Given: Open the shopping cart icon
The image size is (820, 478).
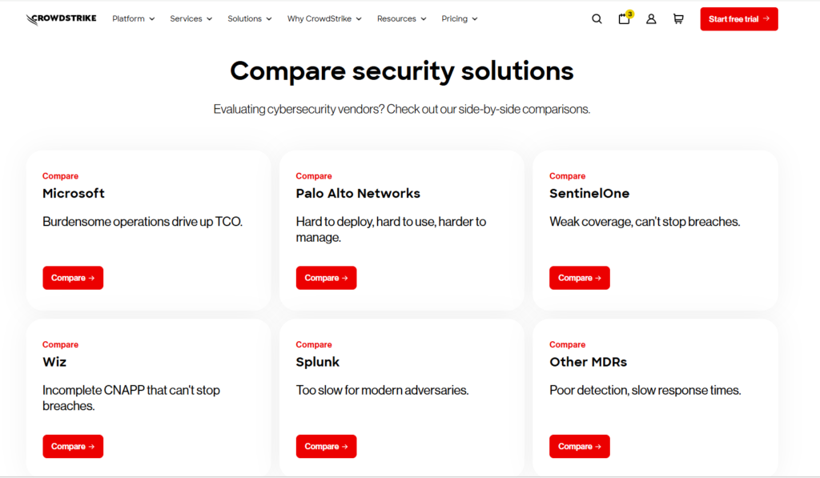Looking at the screenshot, I should point(678,18).
